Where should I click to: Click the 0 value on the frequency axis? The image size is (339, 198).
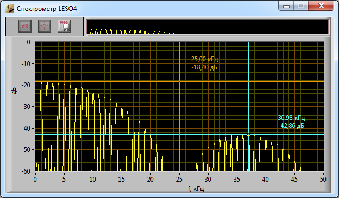[35, 179]
